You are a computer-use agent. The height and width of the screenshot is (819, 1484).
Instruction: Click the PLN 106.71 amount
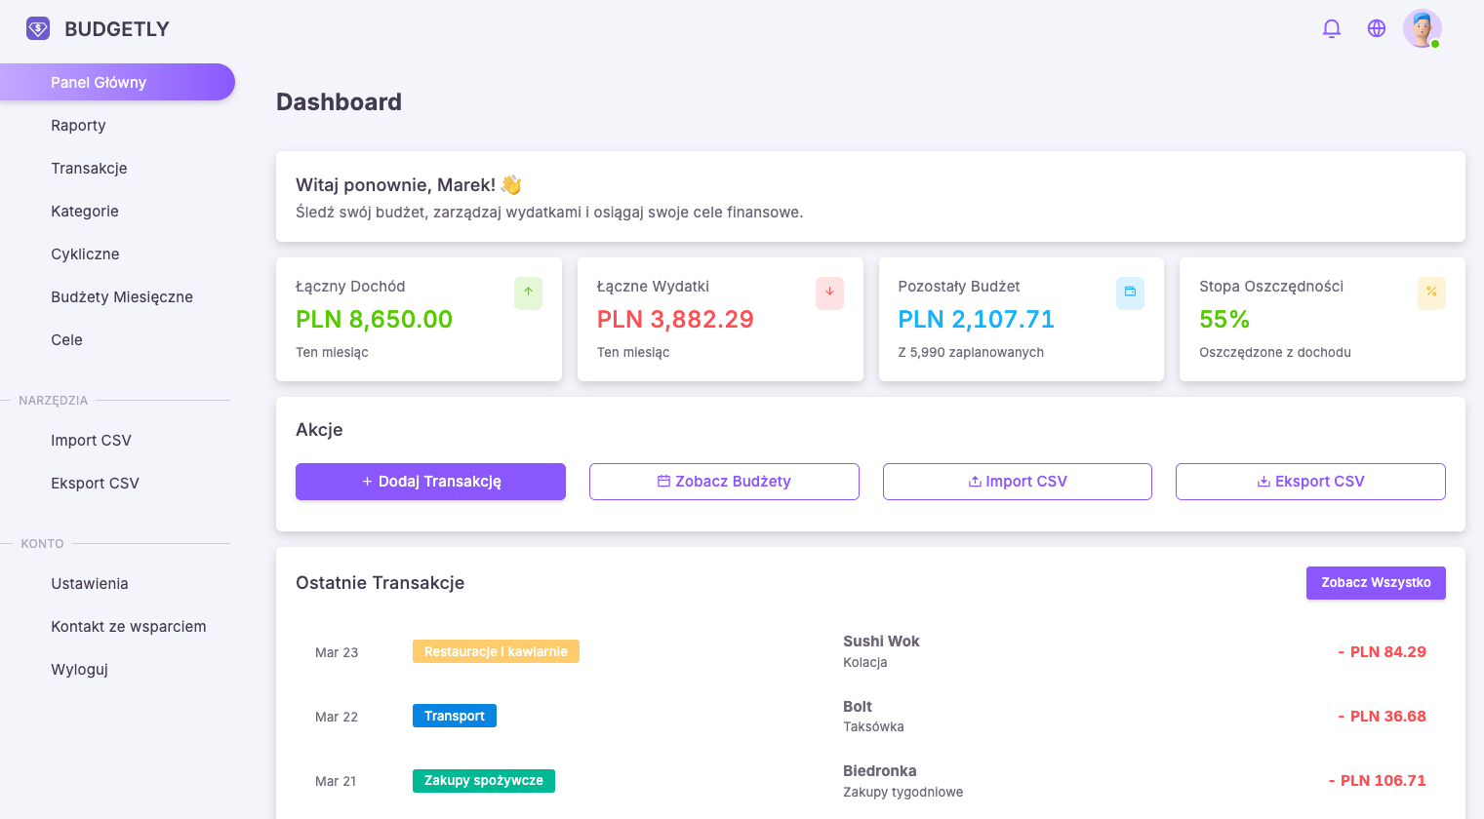tap(1377, 780)
